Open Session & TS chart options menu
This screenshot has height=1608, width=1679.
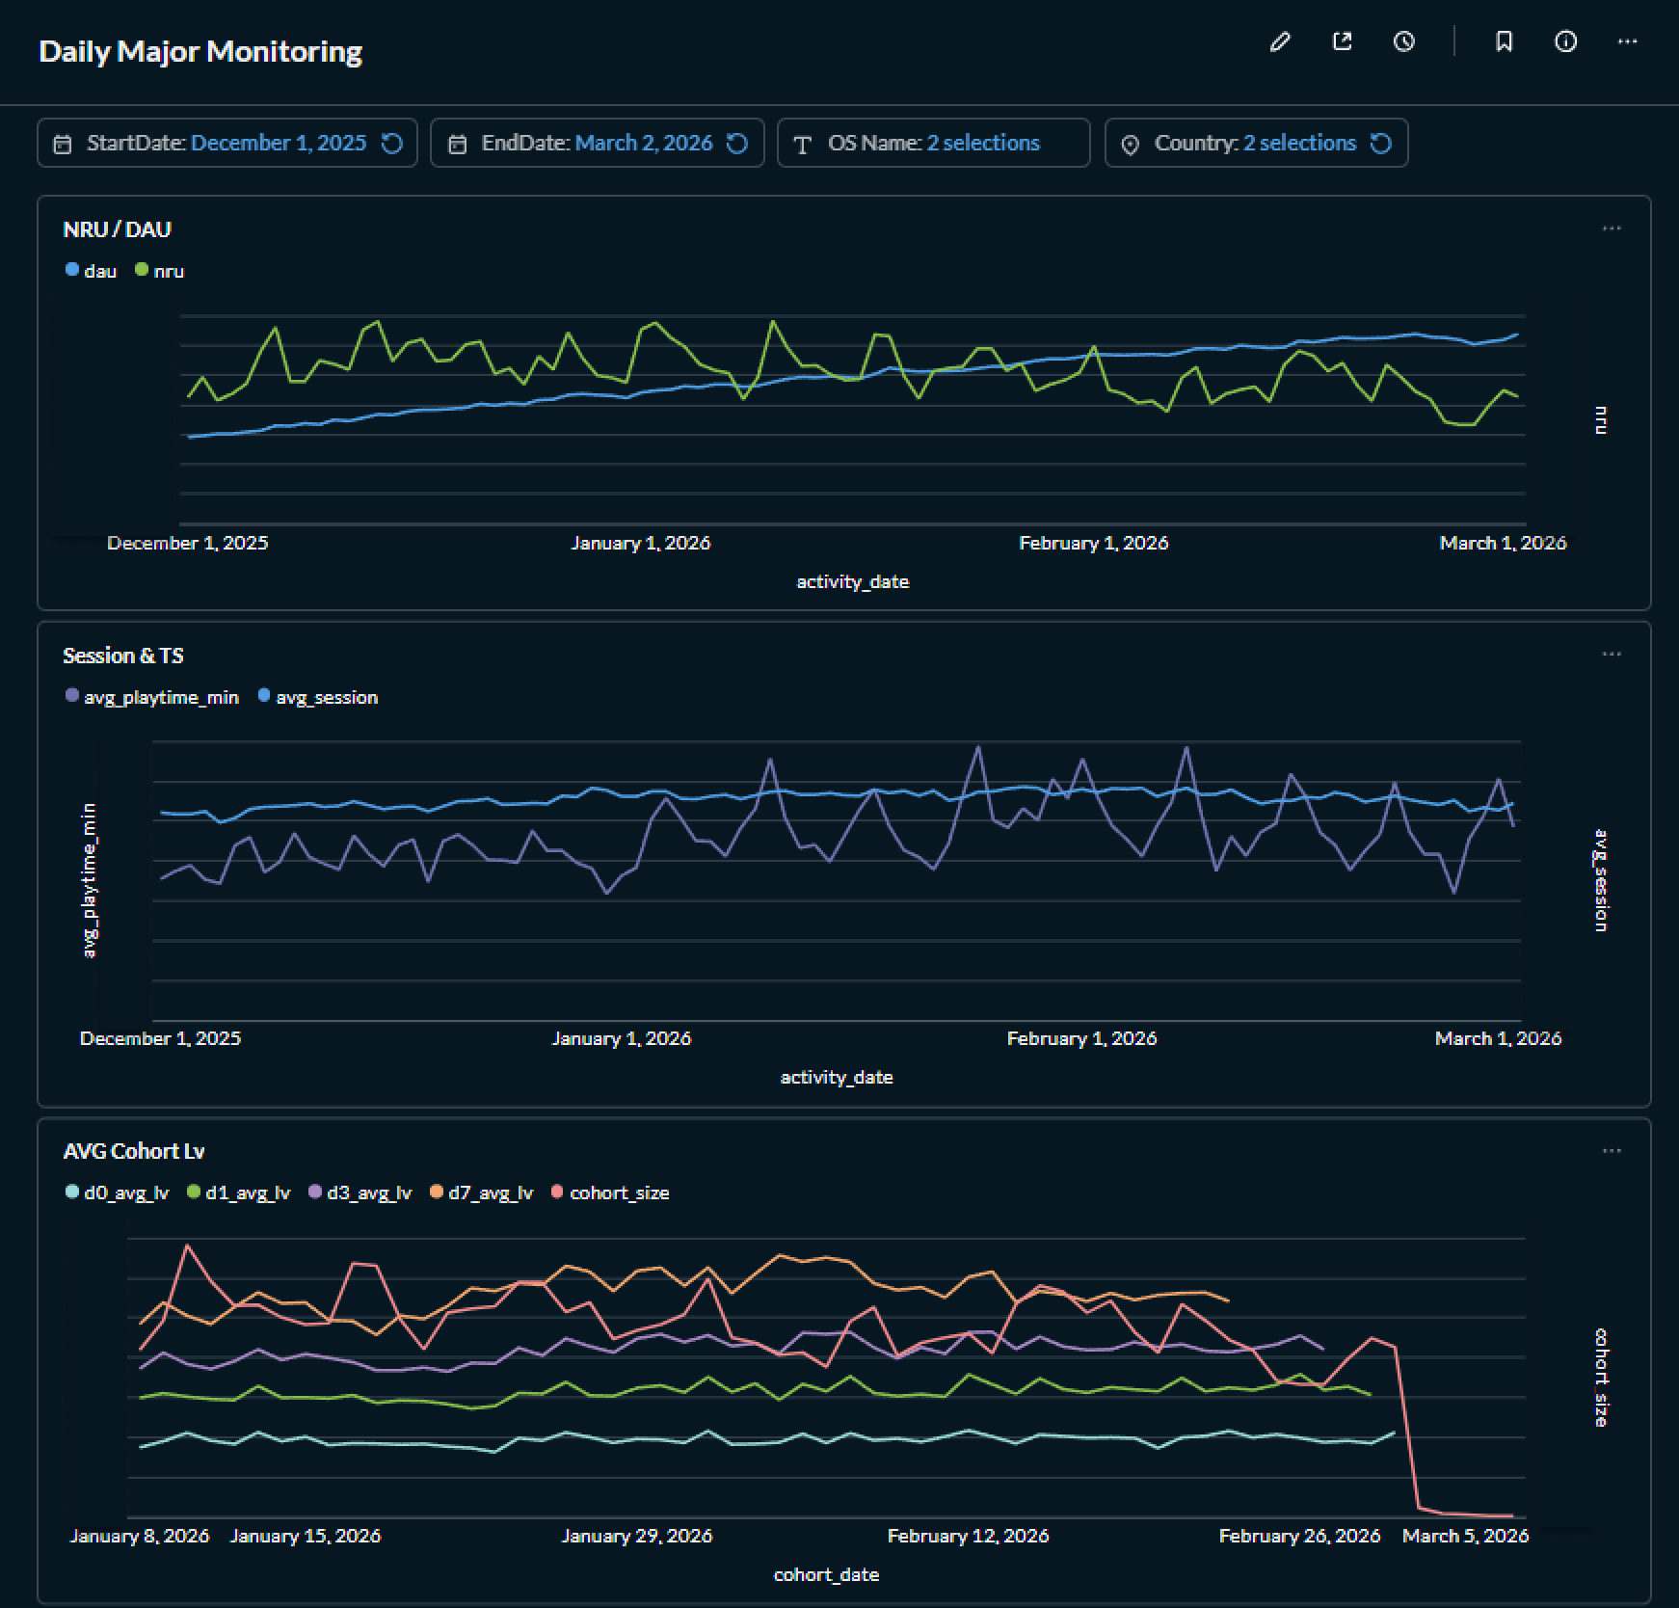(1612, 654)
